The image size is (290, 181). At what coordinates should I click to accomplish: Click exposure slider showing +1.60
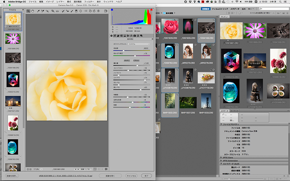pos(132,66)
